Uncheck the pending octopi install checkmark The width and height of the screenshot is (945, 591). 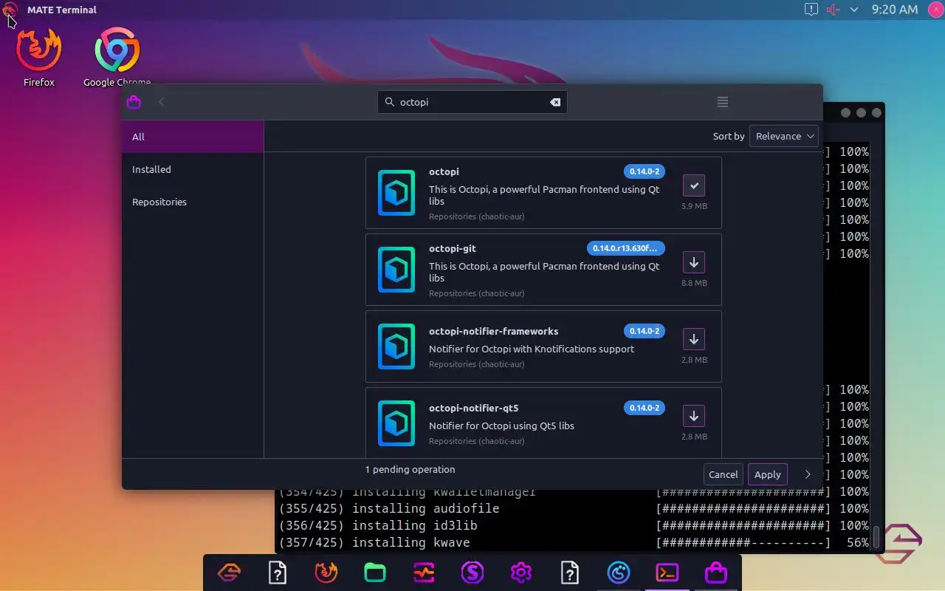[694, 185]
